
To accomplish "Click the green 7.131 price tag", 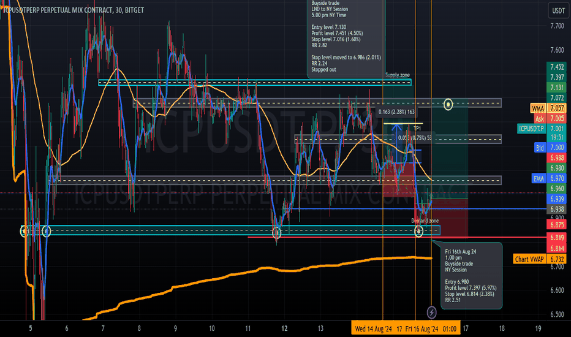I will point(557,88).
